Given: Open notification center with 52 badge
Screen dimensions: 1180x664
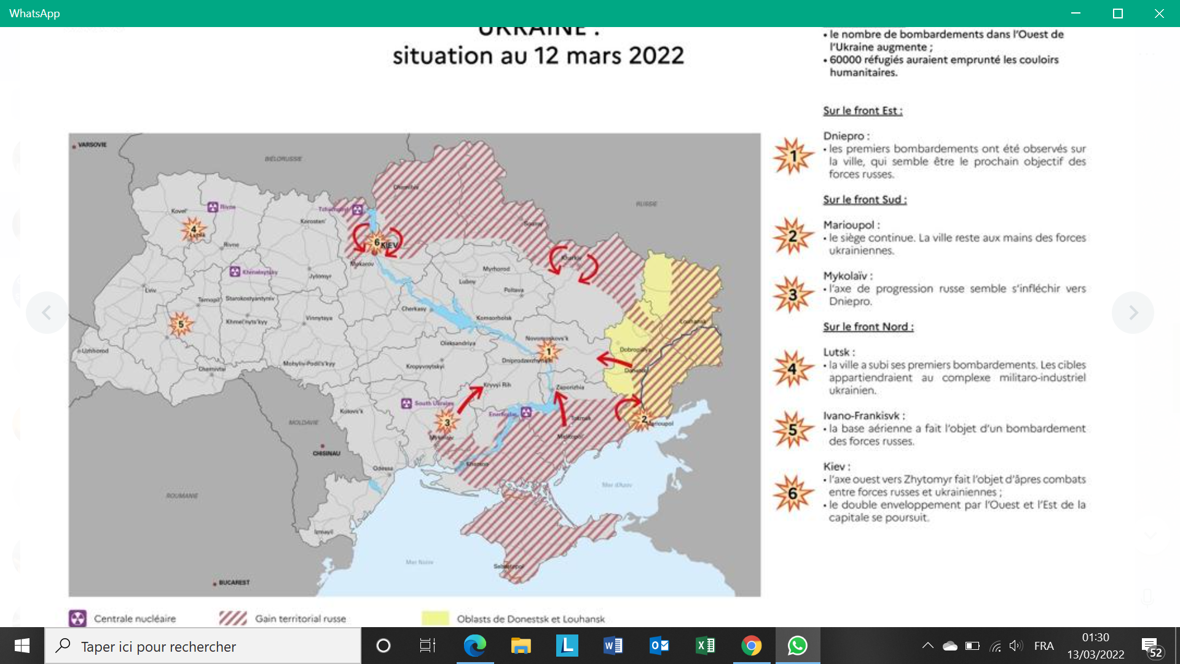Looking at the screenshot, I should coord(1151,647).
